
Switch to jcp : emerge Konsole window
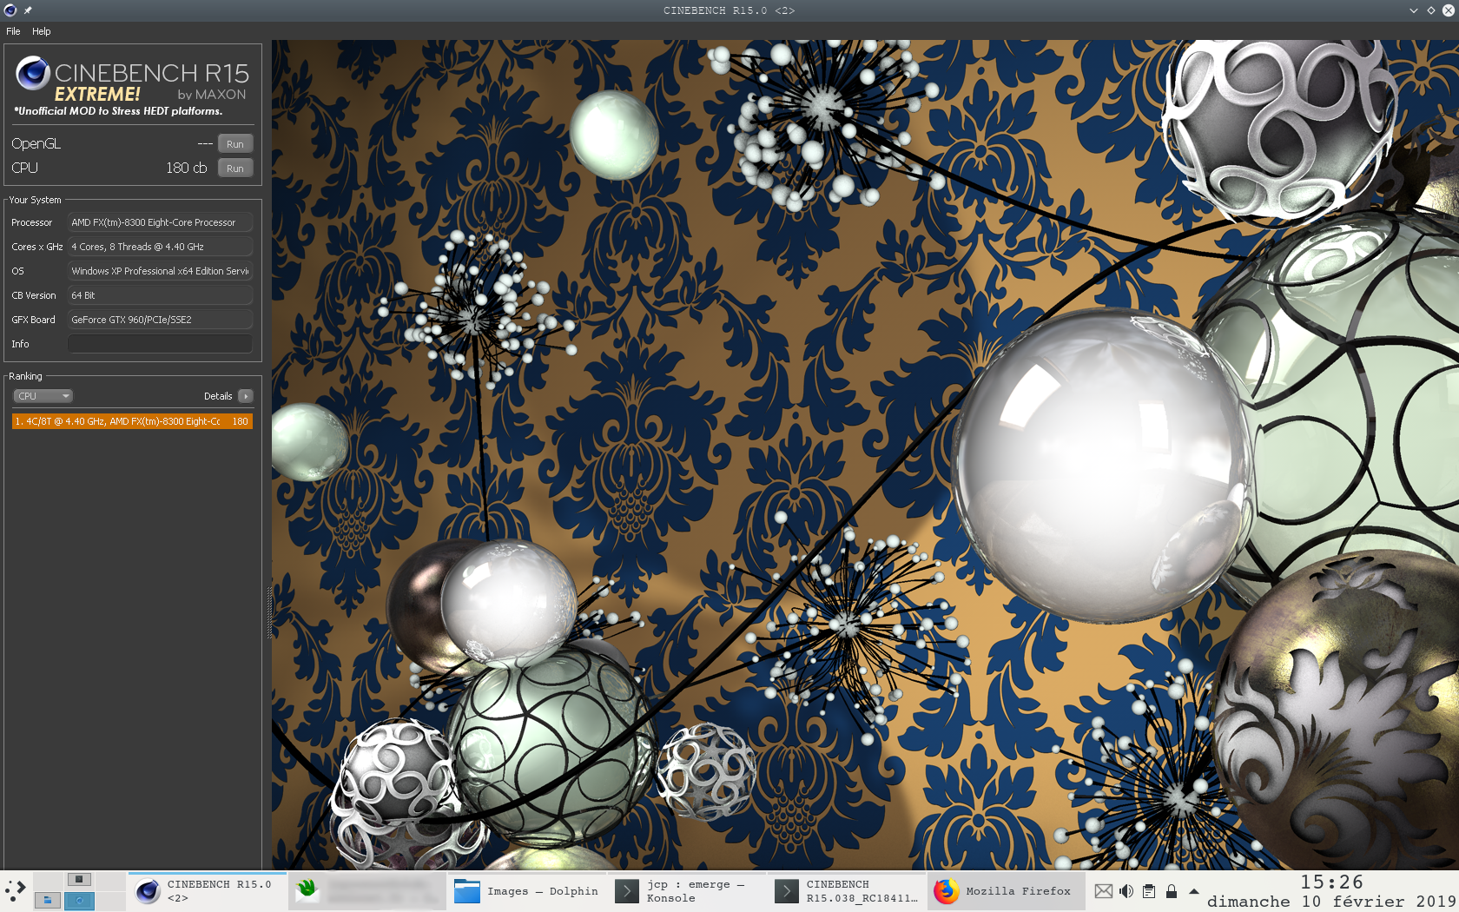click(687, 891)
